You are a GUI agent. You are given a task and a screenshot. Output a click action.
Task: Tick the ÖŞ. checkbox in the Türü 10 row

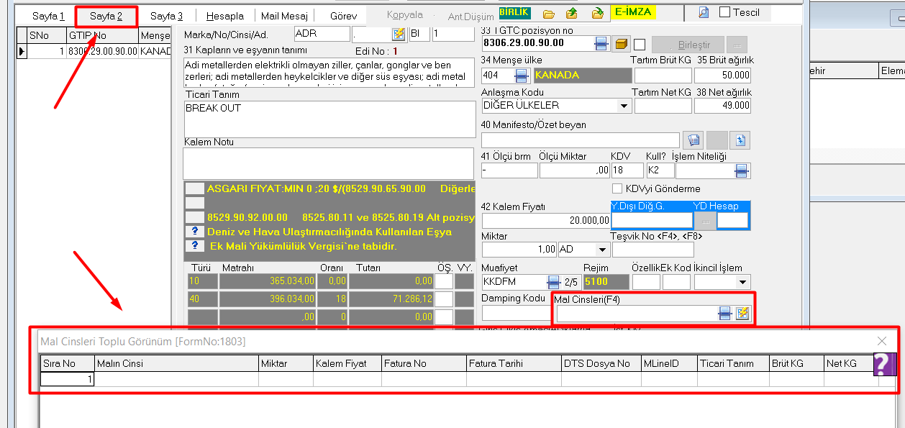tap(444, 281)
